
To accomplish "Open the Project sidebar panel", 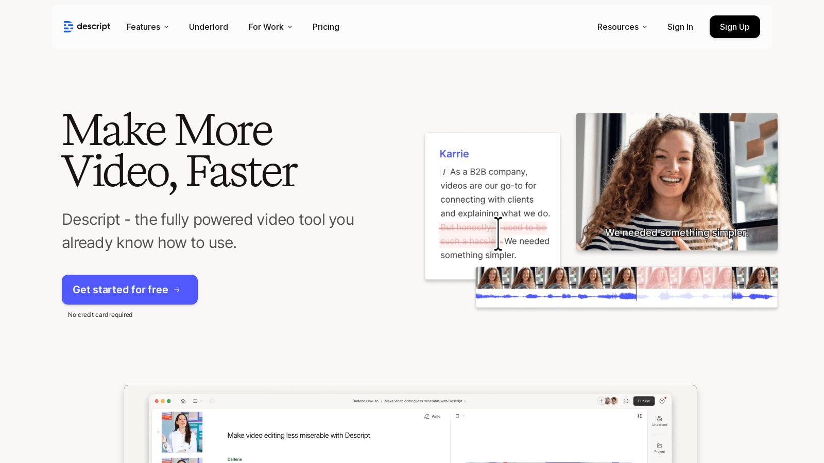I will point(660,448).
